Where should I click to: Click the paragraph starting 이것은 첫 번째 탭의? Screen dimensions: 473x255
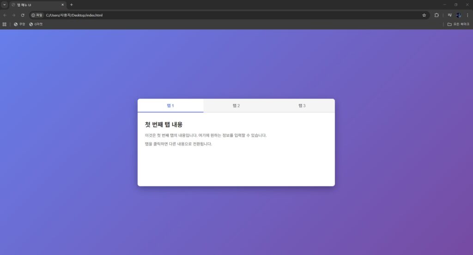click(206, 135)
